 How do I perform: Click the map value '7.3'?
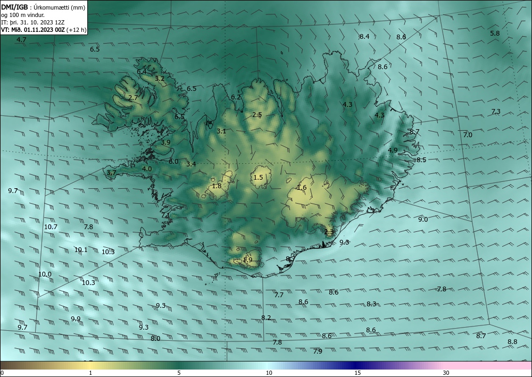click(x=496, y=112)
